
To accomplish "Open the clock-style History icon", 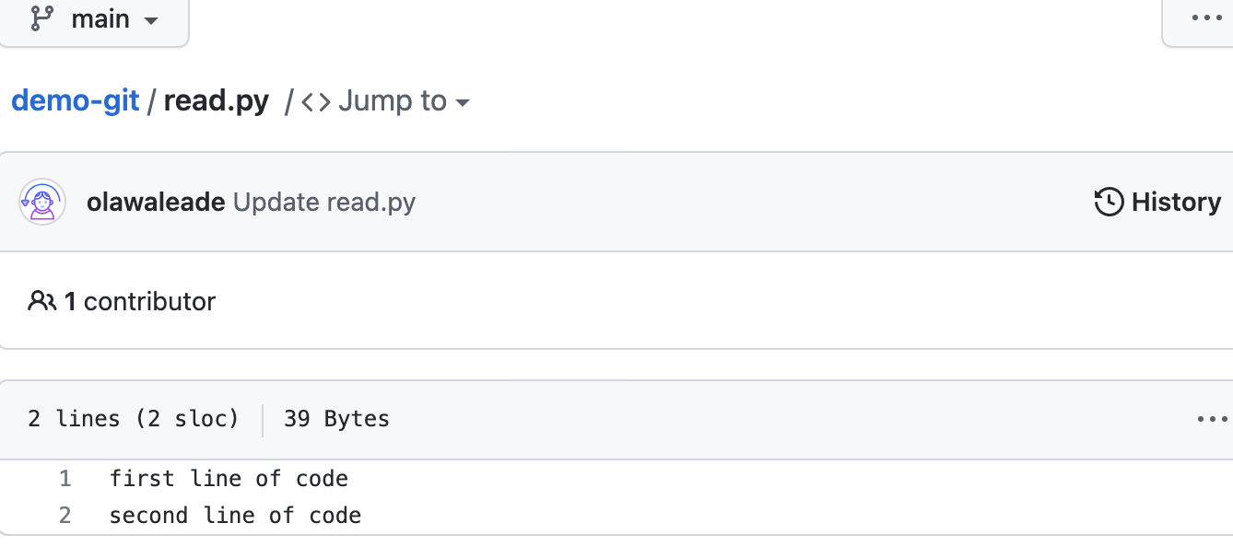I will tap(1108, 202).
